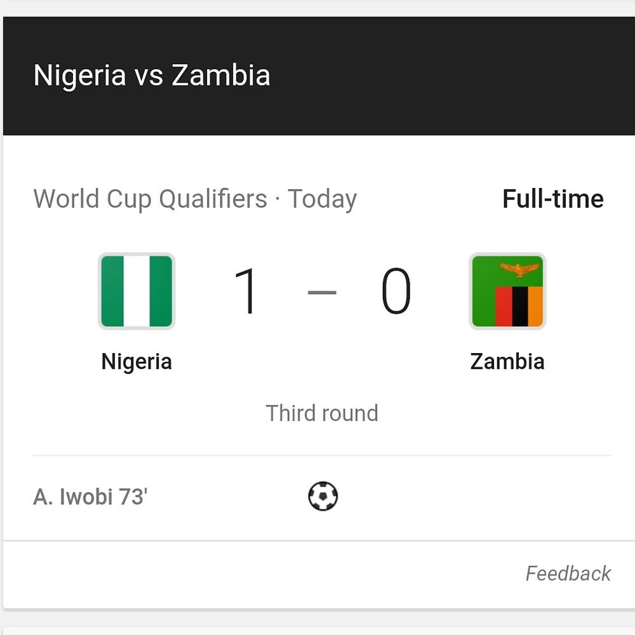Open the Feedback link
This screenshot has height=635, width=635.
point(568,573)
